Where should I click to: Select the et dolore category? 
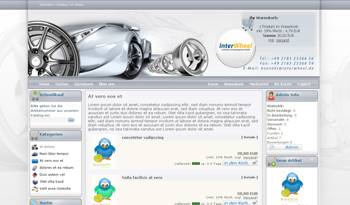(47, 147)
